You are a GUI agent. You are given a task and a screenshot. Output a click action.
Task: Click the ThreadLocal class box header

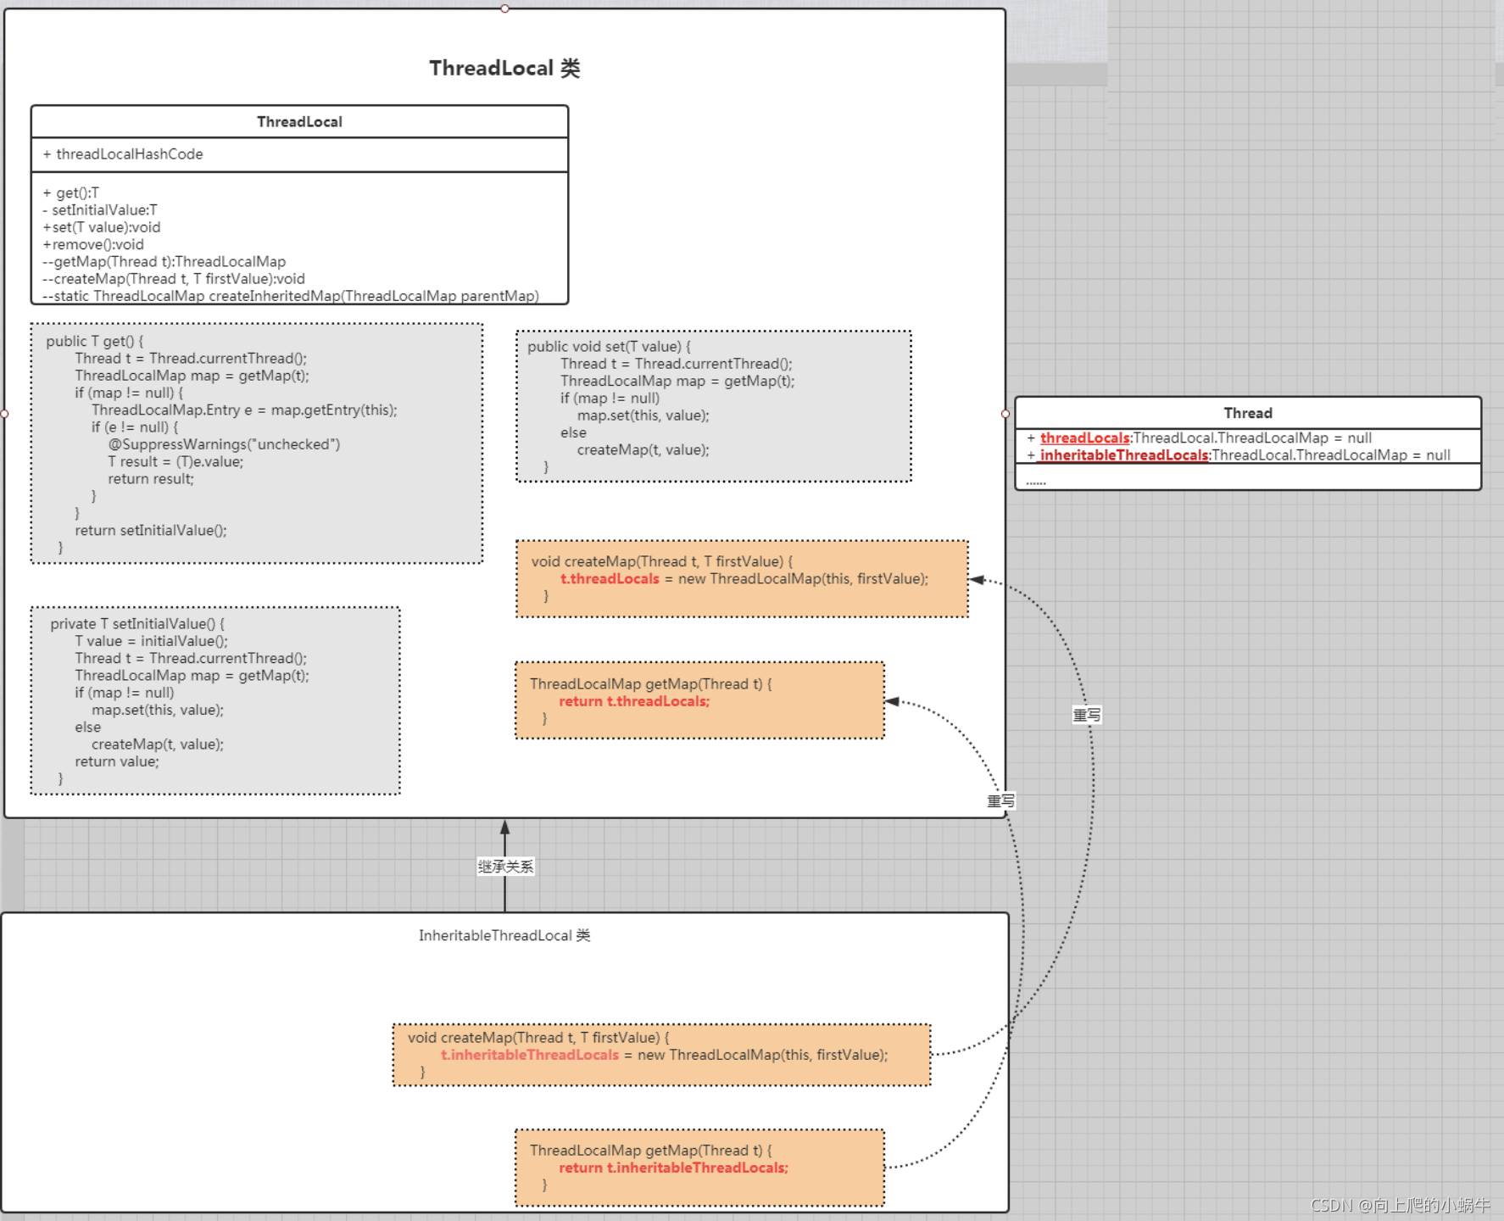pyautogui.click(x=299, y=121)
